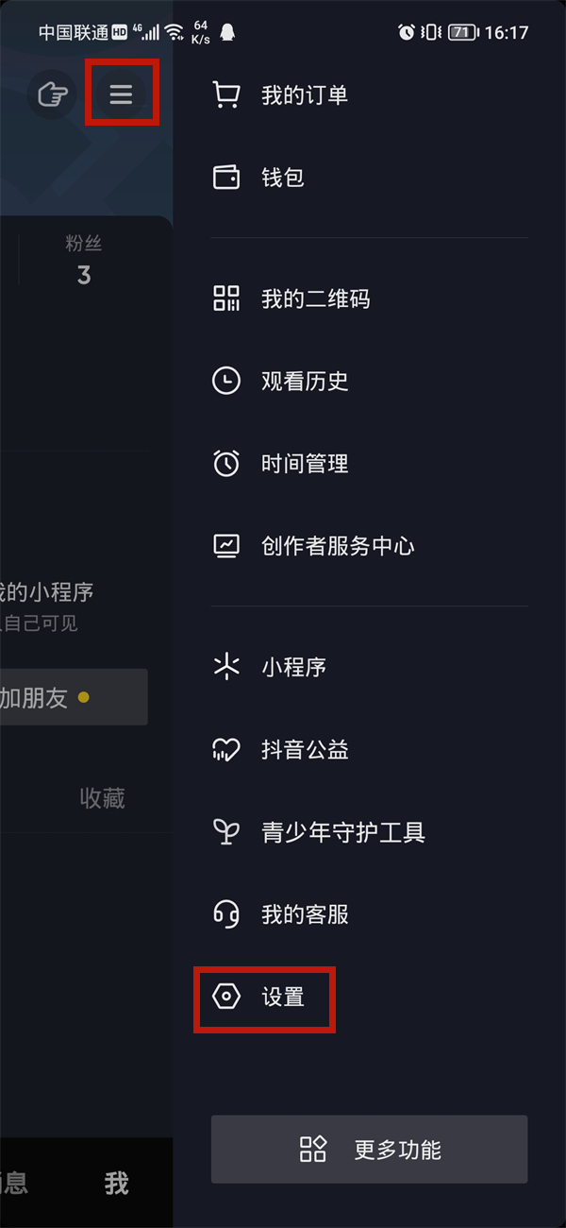Switch to the 我 tab
566x1228 pixels.
pyautogui.click(x=115, y=1183)
